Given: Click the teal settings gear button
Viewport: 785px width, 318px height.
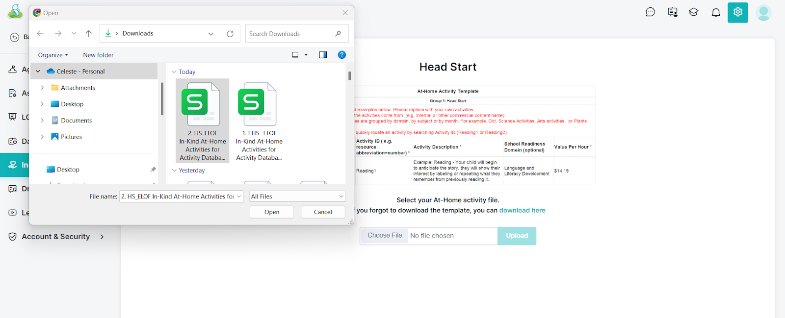Looking at the screenshot, I should click(737, 13).
